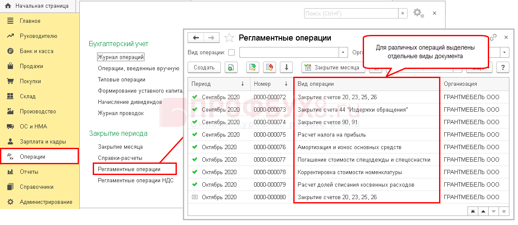This screenshot has width=518, height=225.
Task: Select Расчет долей списания косвенных расходов row
Action: click(x=349, y=185)
